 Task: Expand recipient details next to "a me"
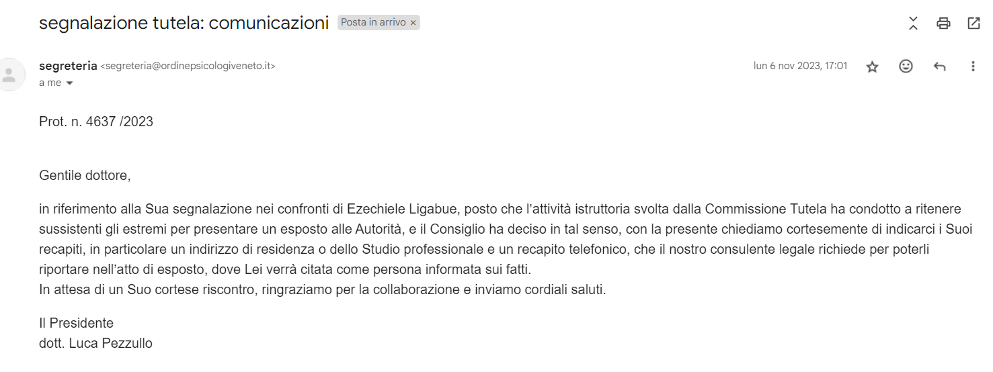pyautogui.click(x=69, y=83)
